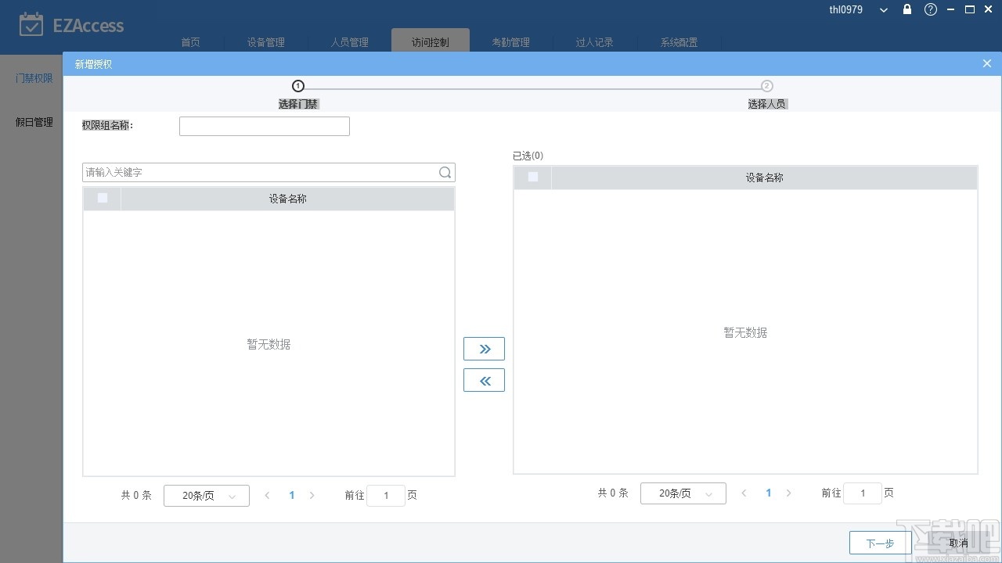
Task: Move devices right with the double-arrow button
Action: coord(484,349)
